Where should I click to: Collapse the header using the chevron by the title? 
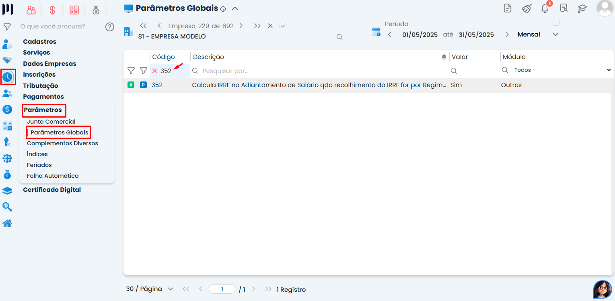[235, 8]
